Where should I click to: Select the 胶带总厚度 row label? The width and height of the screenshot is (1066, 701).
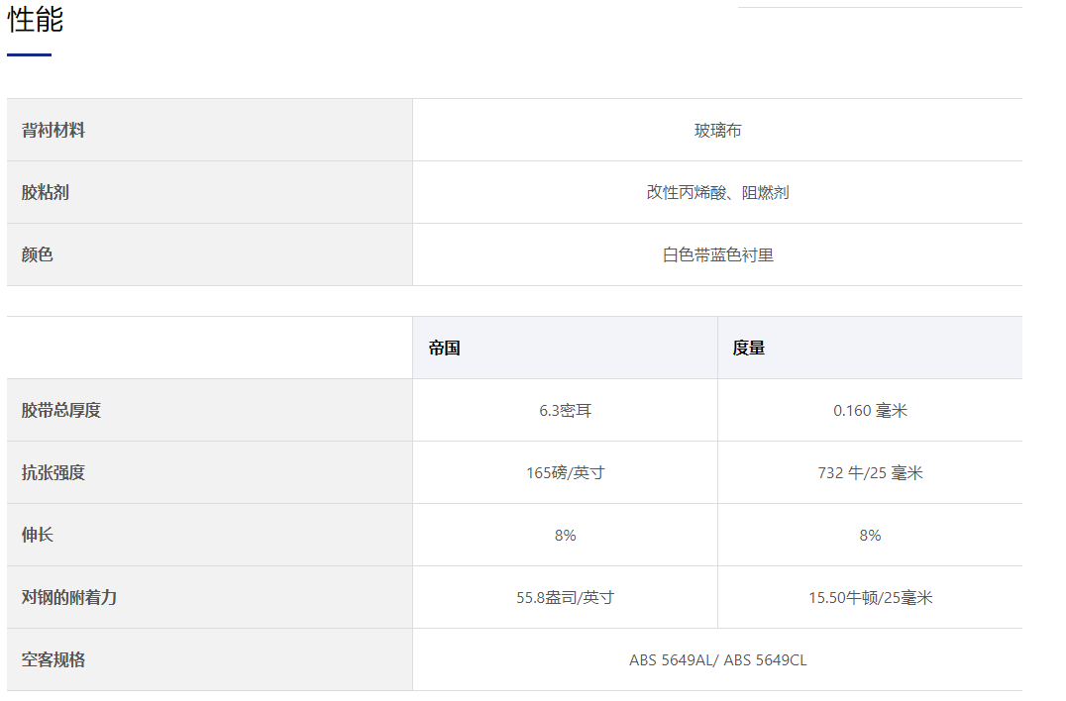(61, 411)
